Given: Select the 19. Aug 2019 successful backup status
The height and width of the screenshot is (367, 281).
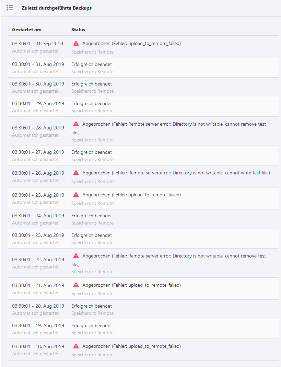Looking at the screenshot, I should (x=92, y=325).
